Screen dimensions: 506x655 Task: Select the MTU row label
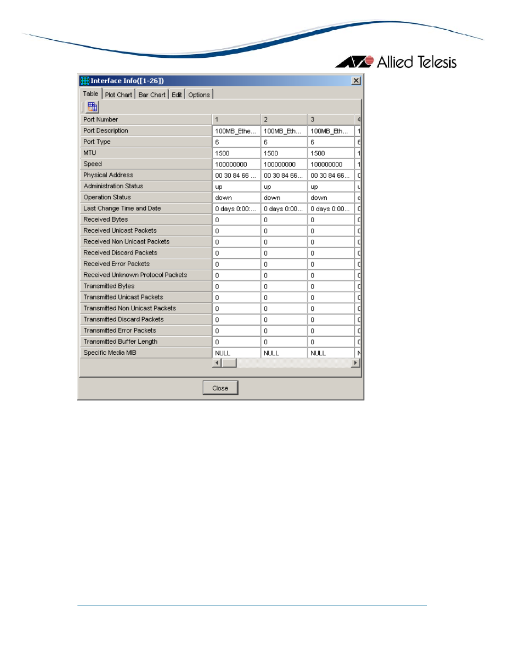[146, 153]
